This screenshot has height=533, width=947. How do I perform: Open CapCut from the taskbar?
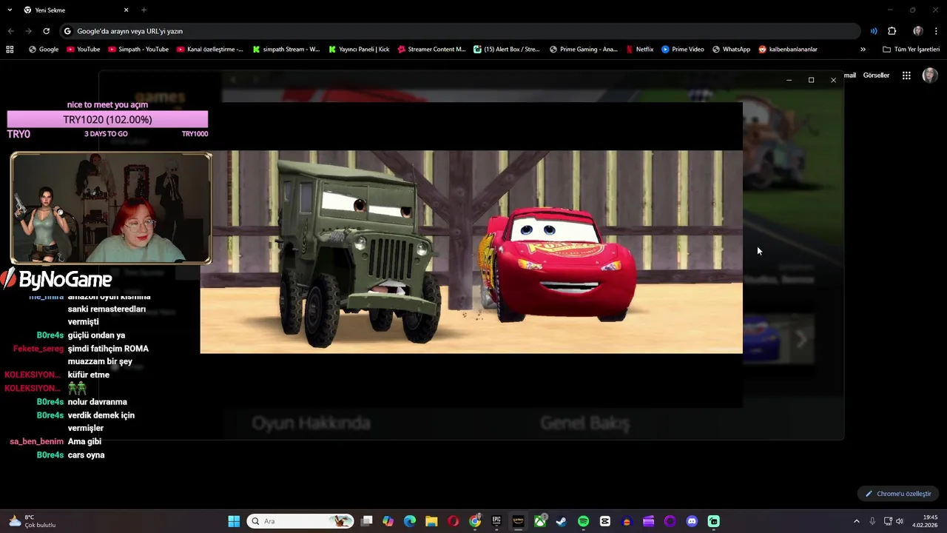[605, 521]
